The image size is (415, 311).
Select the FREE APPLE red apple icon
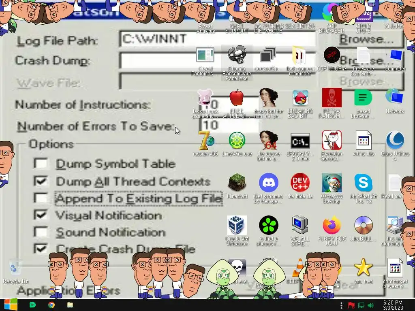[x=237, y=98]
